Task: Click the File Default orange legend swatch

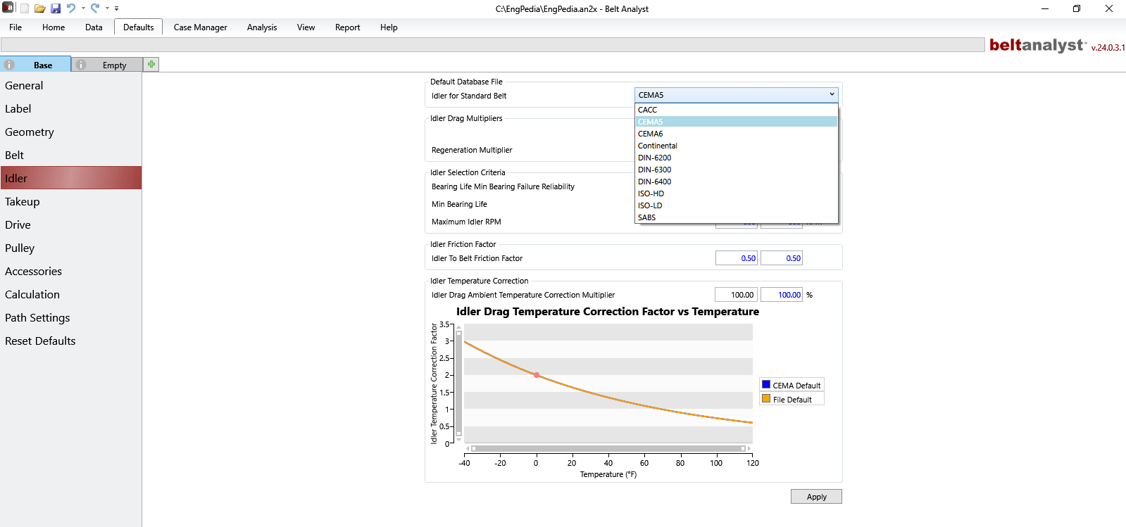Action: (766, 399)
